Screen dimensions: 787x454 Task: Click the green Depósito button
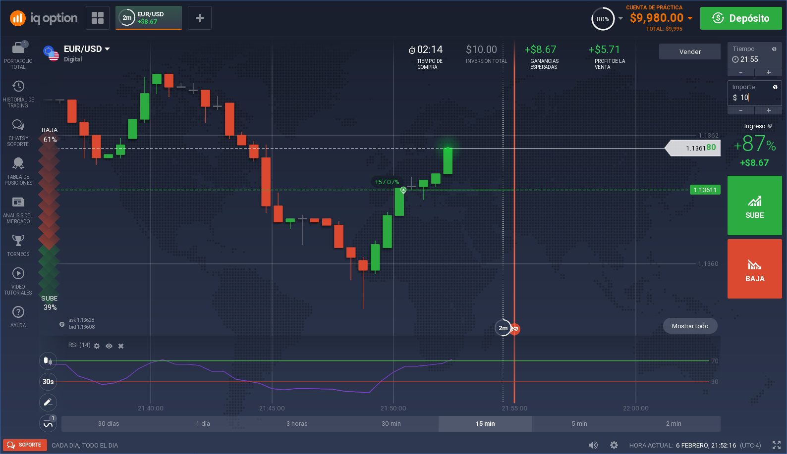(741, 18)
